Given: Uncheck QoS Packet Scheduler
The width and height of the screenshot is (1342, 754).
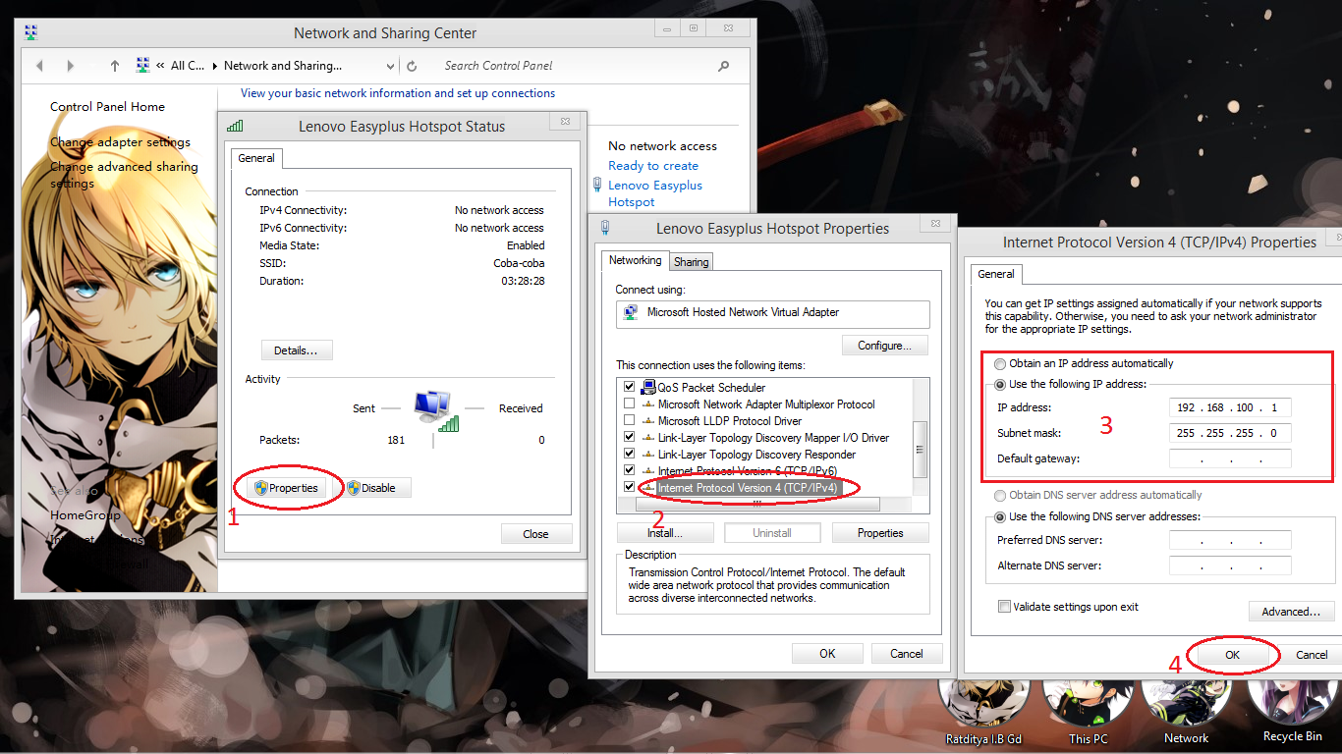Looking at the screenshot, I should [630, 386].
